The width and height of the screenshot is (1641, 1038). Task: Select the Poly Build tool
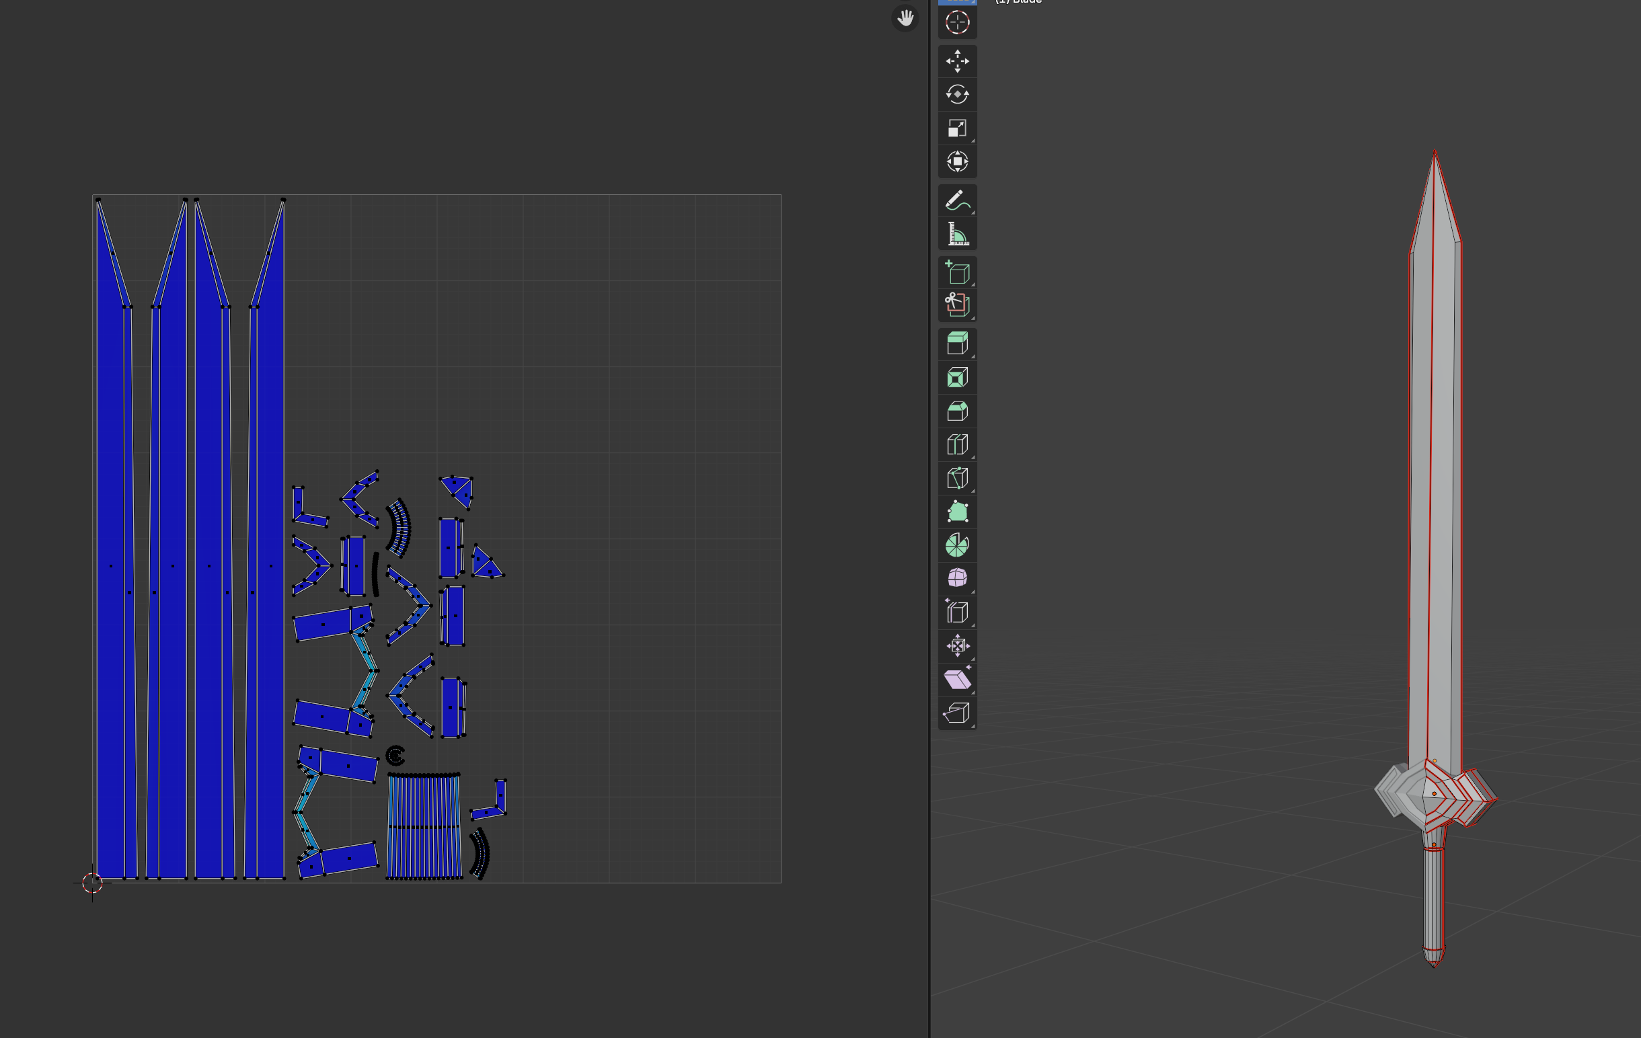pos(957,512)
